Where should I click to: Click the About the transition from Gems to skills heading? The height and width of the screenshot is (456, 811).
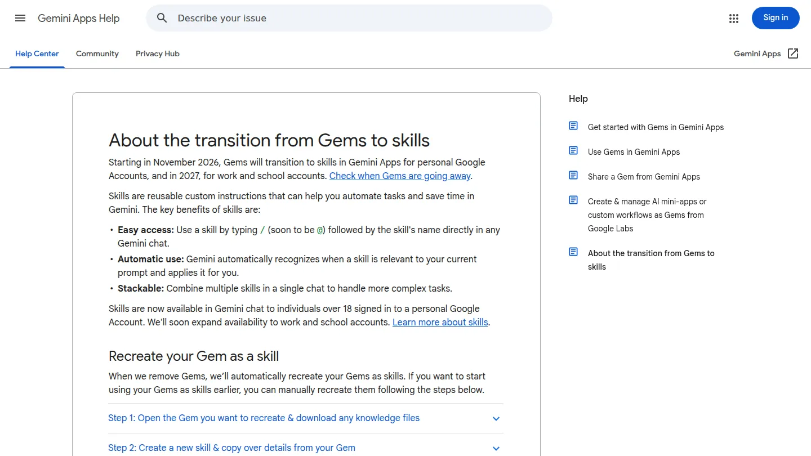click(269, 140)
